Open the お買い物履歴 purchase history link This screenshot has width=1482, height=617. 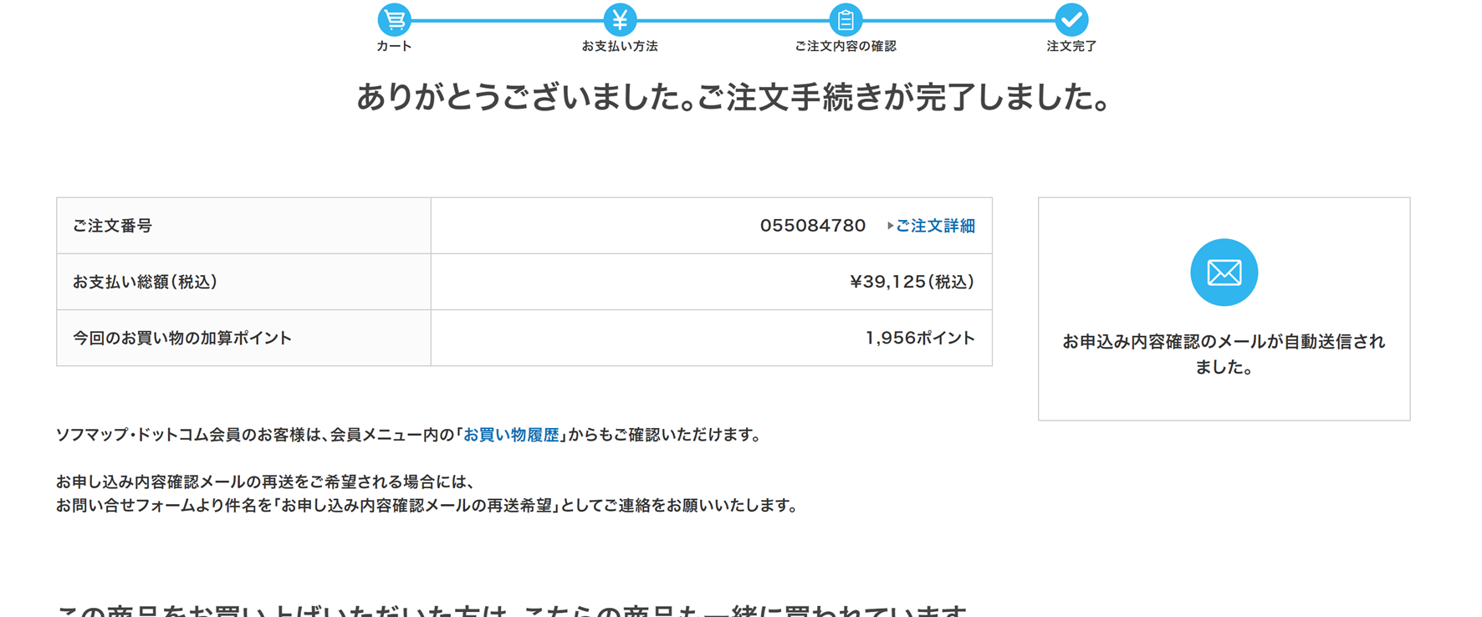511,435
